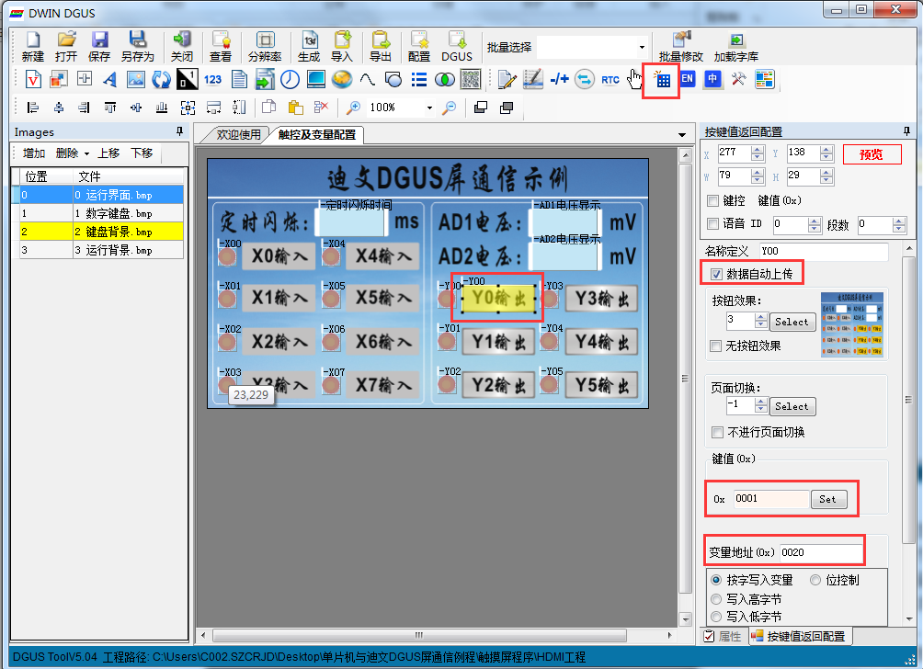
Task: Select the 位控制 radio button
Action: click(x=815, y=580)
